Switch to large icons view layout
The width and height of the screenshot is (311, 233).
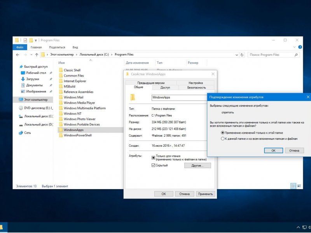point(299,186)
